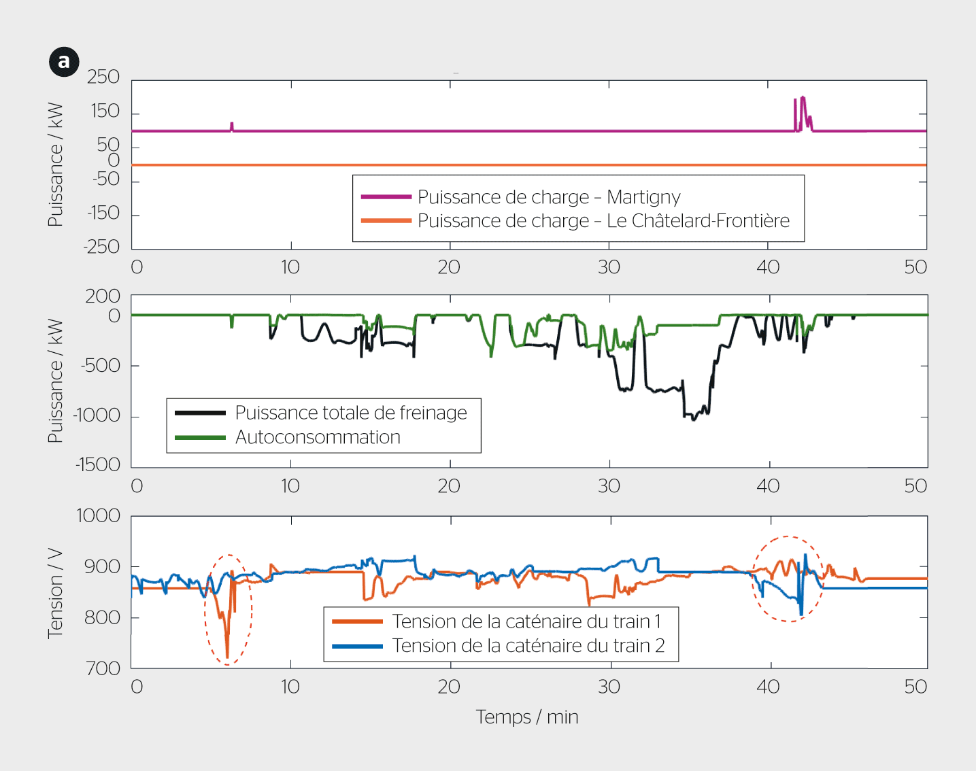Click the tall magenta spike near 42 minutes
The height and width of the screenshot is (771, 976).
click(x=803, y=103)
